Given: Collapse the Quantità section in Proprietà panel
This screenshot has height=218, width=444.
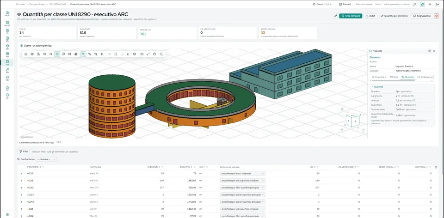Looking at the screenshot, I should [x=377, y=87].
